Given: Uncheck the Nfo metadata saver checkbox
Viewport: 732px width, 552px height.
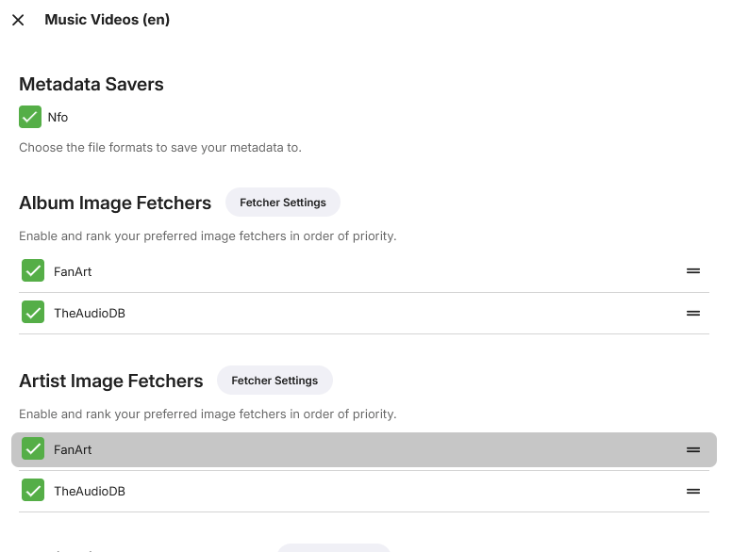Looking at the screenshot, I should point(30,117).
